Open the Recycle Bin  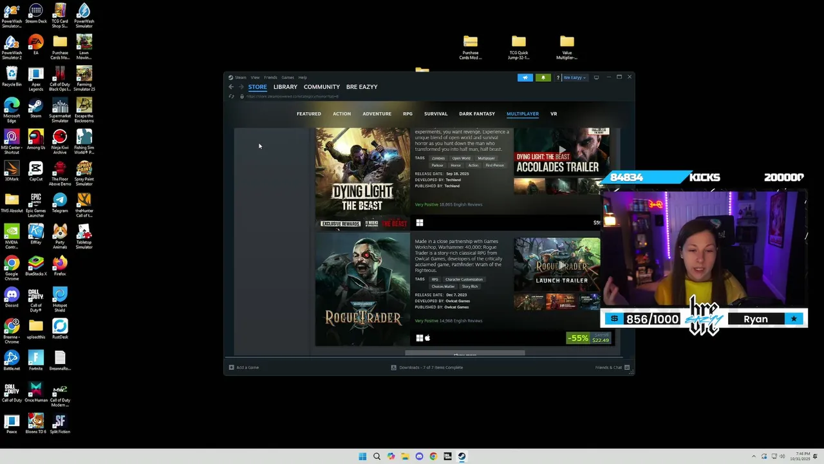click(x=12, y=76)
